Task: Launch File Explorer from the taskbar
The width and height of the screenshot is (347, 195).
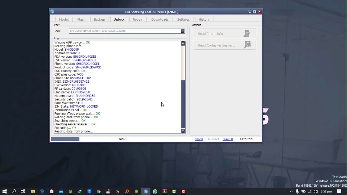Action: pos(33,191)
